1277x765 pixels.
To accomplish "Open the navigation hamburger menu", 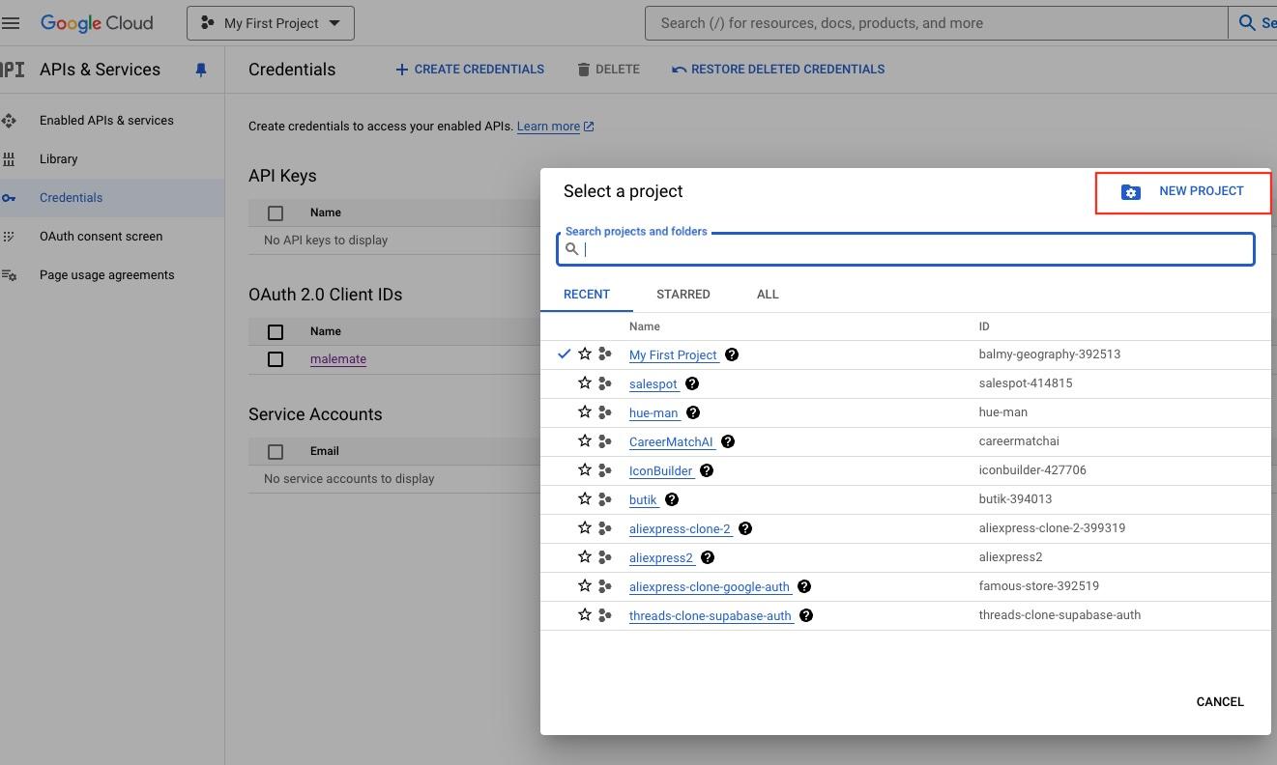I will coord(12,22).
